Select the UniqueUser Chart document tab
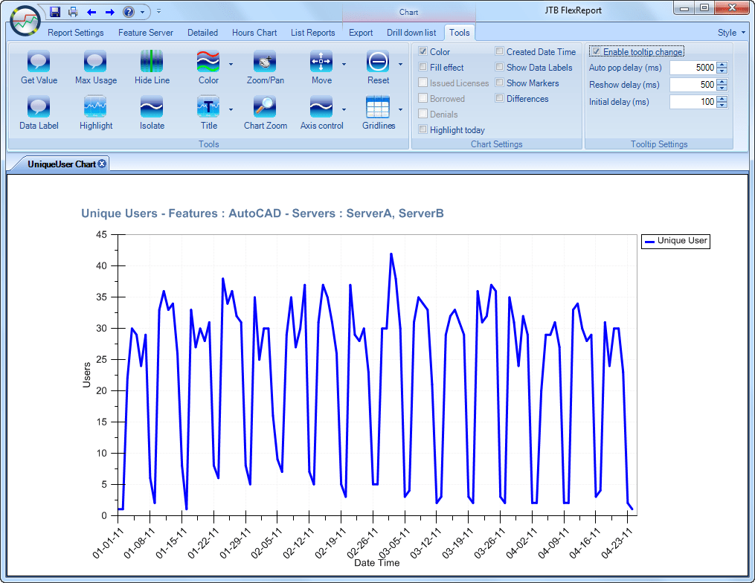The height and width of the screenshot is (583, 755). coord(62,164)
